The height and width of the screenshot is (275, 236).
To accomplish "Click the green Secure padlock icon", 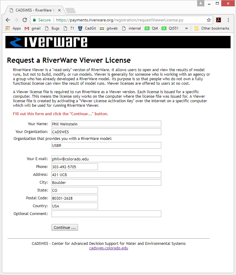I will [35, 20].
